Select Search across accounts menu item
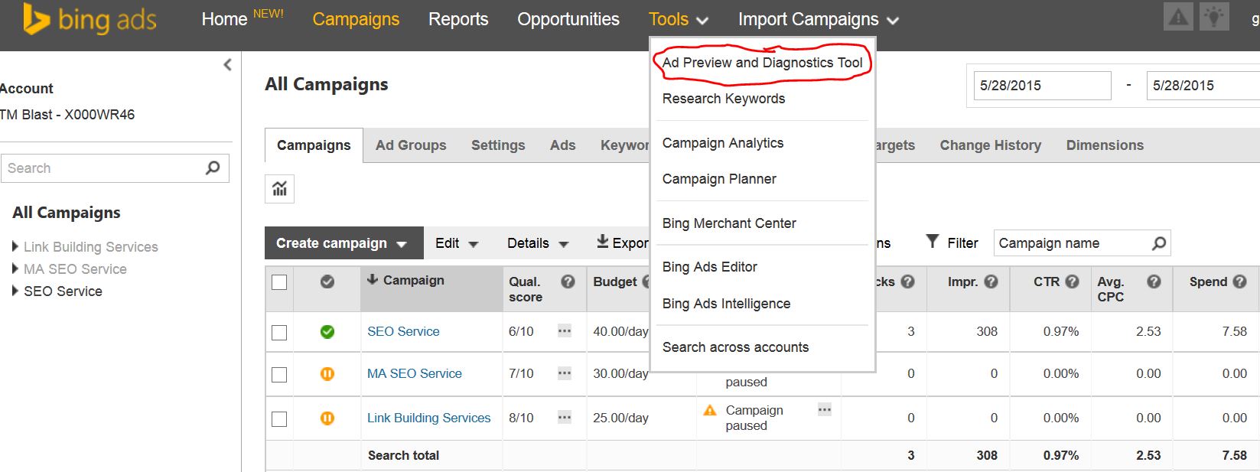 [735, 347]
